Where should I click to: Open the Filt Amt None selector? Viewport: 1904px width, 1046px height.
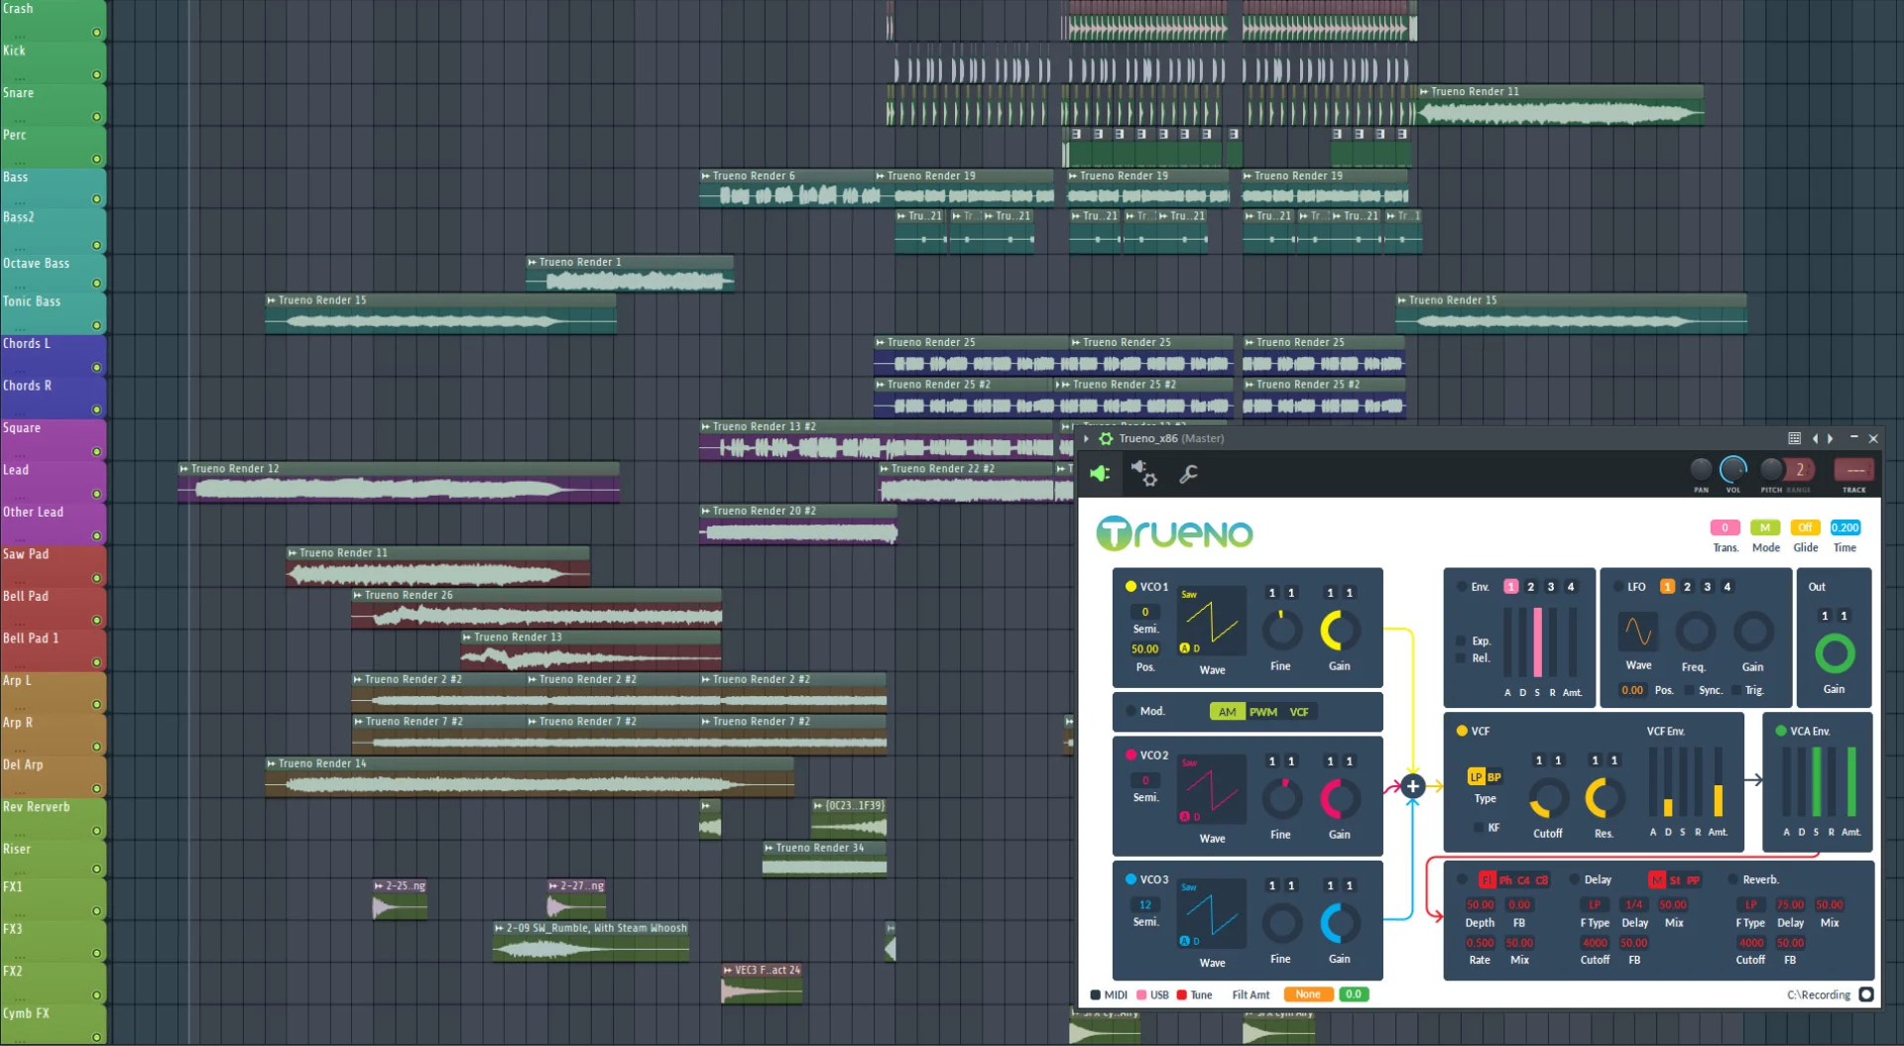(x=1307, y=993)
